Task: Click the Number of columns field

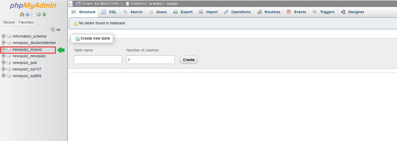Action: click(150, 60)
